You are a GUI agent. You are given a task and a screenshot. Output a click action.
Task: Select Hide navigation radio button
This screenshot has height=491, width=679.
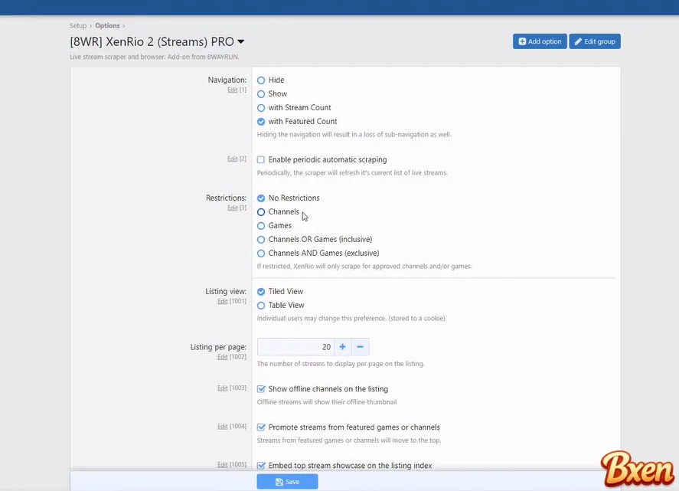tap(261, 80)
